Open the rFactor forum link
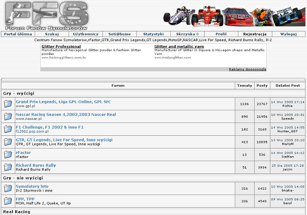 [x=24, y=153]
